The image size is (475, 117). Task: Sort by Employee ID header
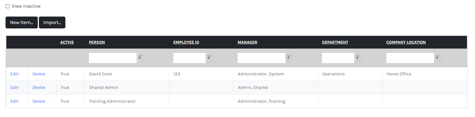tap(186, 42)
